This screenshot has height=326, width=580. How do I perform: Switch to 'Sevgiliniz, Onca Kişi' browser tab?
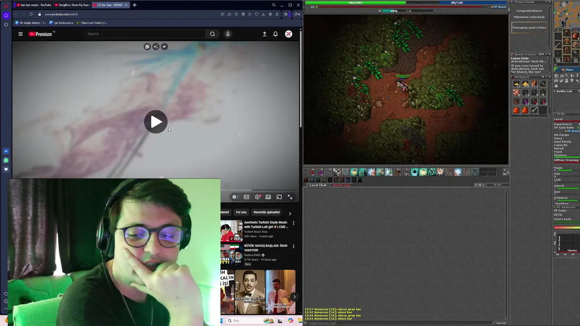tap(72, 5)
